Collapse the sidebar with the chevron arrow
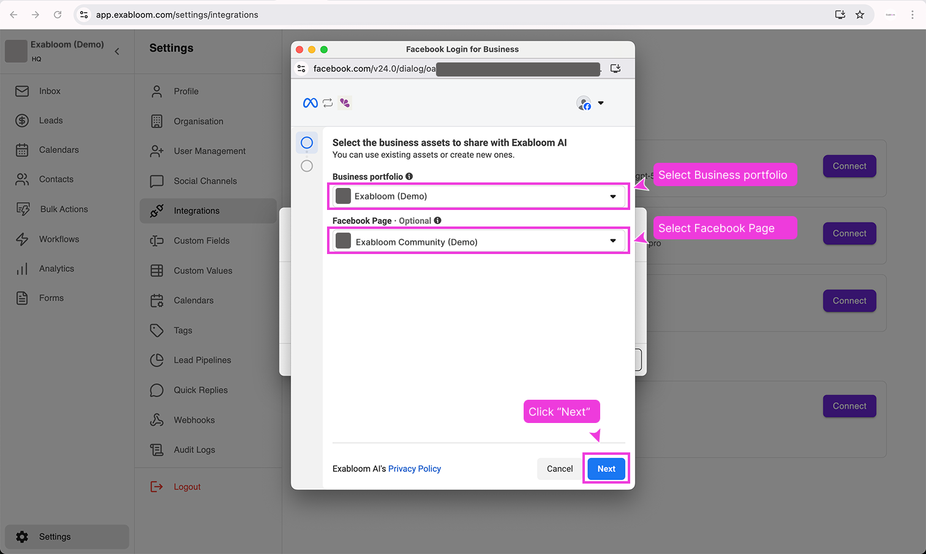926x554 pixels. tap(117, 51)
